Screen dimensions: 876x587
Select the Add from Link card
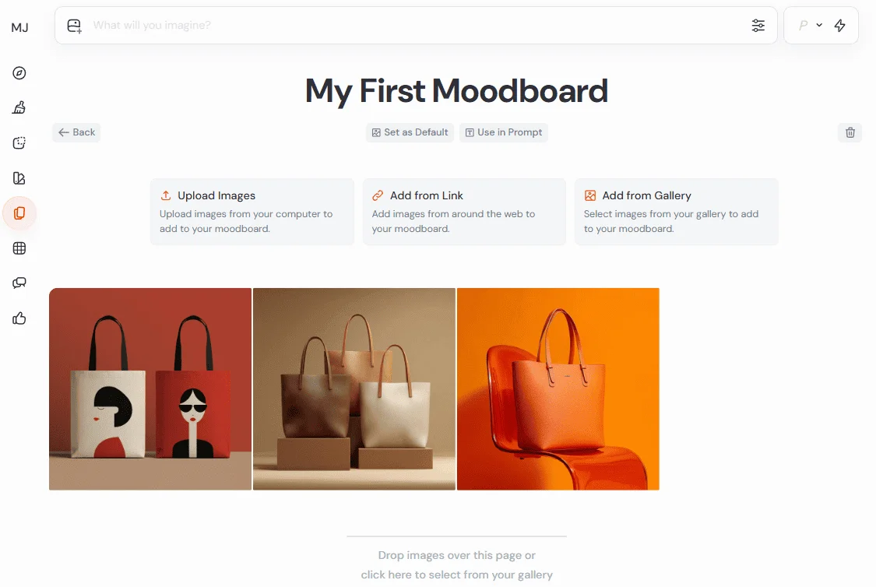(x=464, y=212)
